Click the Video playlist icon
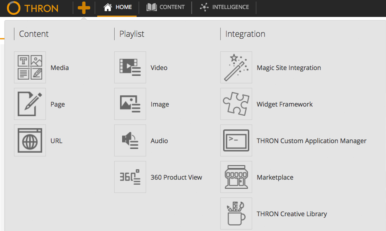Viewport: 386px width, 231px height. (130, 67)
